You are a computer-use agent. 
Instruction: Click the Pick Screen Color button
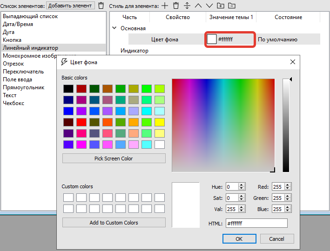[x=114, y=159]
